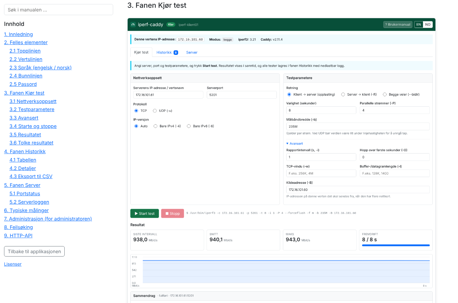Open 9. HTTP-API section link
Viewport: 458px width, 303px height.
point(18,236)
